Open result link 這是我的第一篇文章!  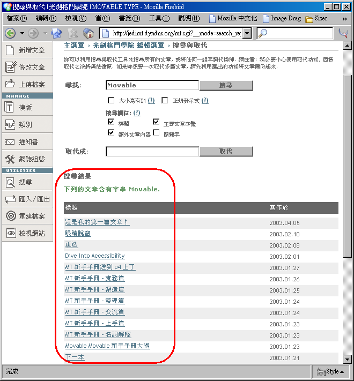point(97,222)
